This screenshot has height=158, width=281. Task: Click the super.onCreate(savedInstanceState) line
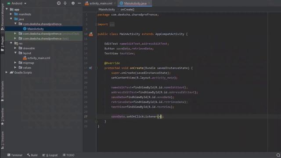click(x=141, y=73)
